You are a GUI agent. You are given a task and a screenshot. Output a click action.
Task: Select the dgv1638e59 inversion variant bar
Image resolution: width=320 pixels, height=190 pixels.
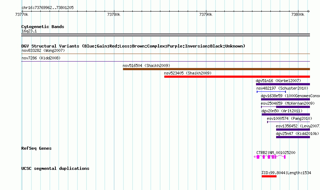[x=285, y=99]
